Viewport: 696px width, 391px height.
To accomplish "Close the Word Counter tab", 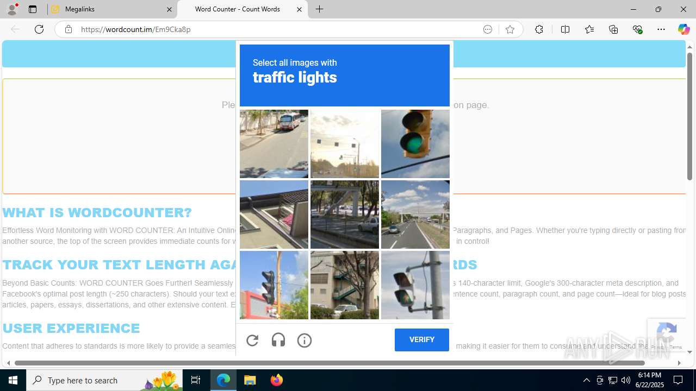I will (299, 9).
